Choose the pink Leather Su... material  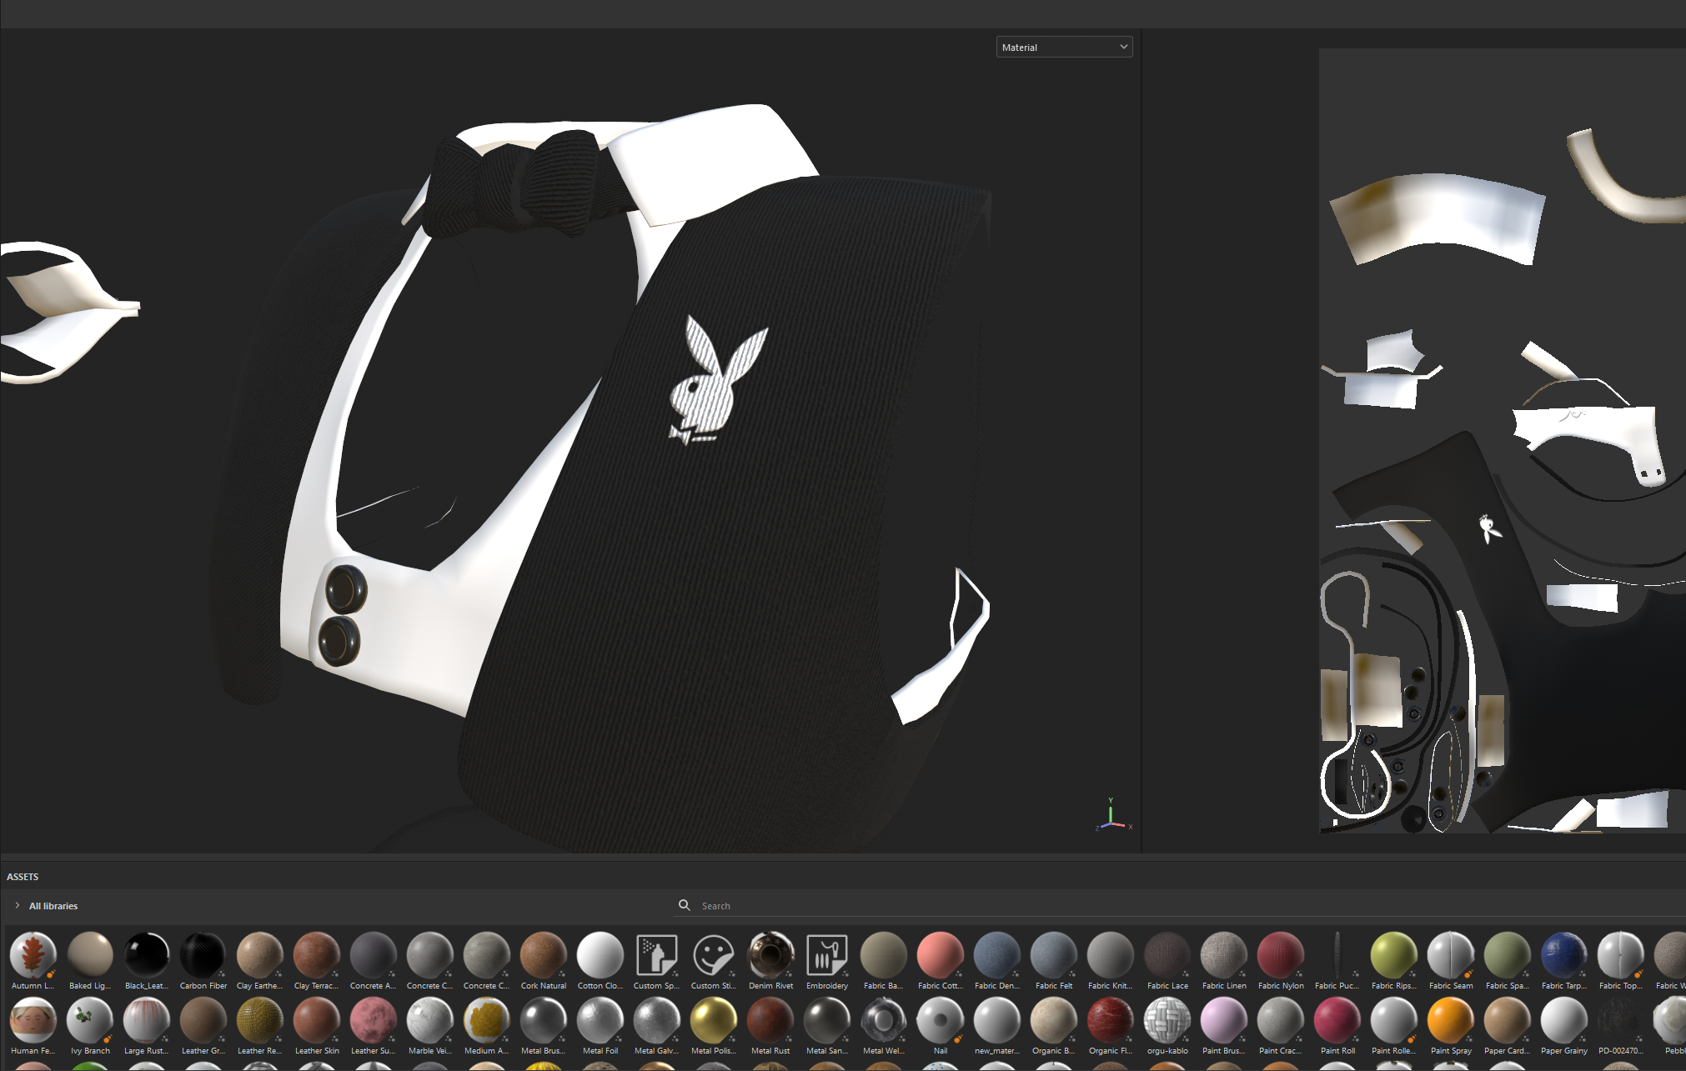pyautogui.click(x=373, y=1019)
